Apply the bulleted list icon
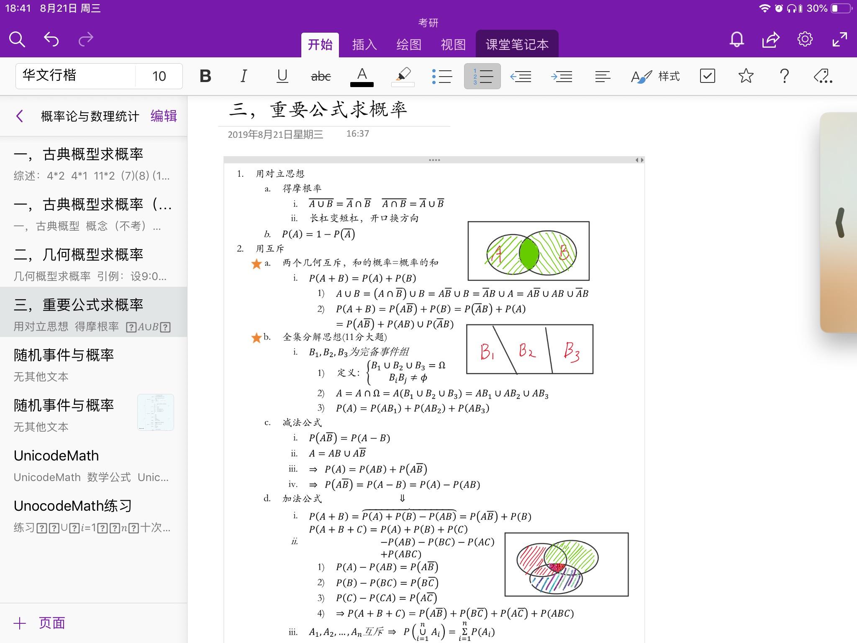857x643 pixels. coord(443,76)
